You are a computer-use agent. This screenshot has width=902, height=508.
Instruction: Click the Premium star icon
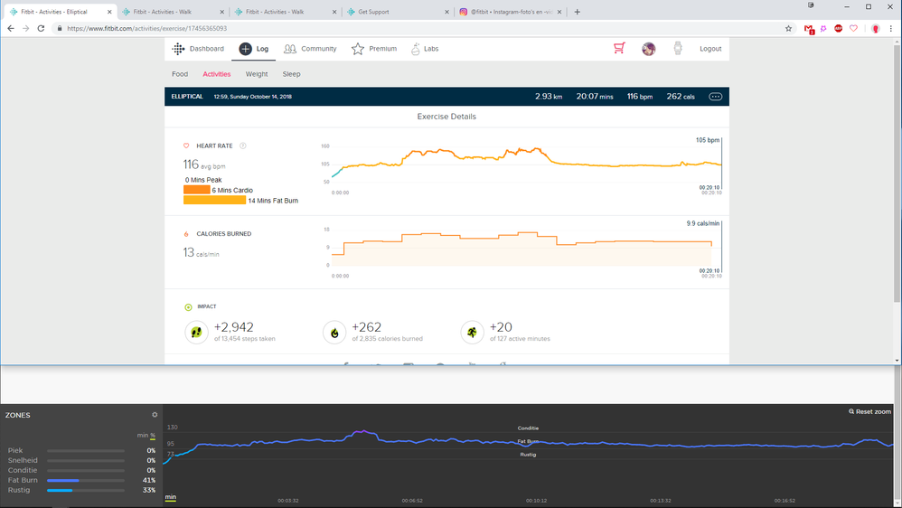[x=358, y=49]
